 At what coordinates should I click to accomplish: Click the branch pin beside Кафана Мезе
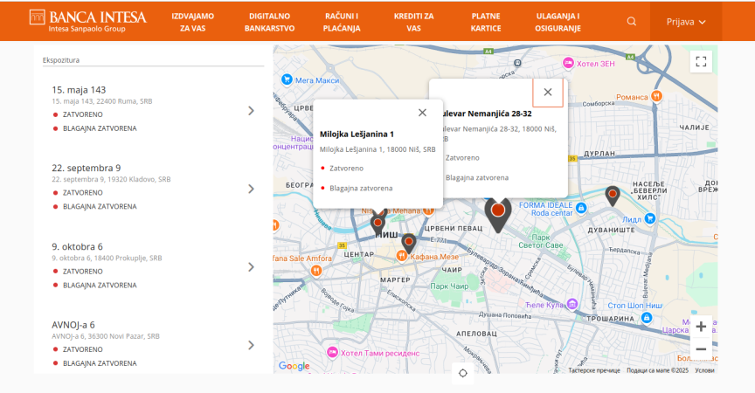click(x=408, y=244)
